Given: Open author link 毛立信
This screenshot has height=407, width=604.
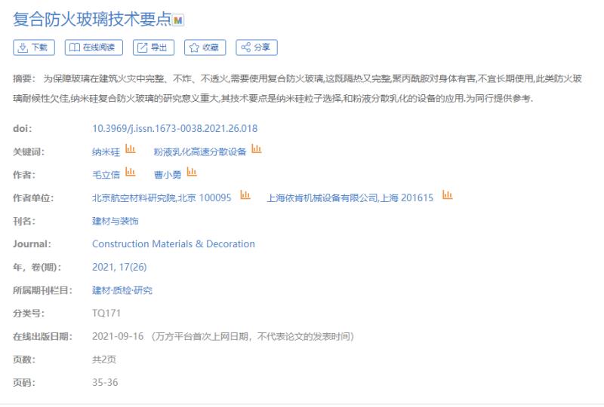Looking at the screenshot, I should (106, 175).
